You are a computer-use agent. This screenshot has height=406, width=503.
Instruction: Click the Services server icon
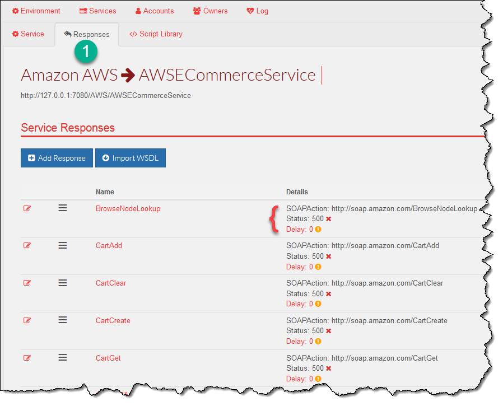click(83, 11)
